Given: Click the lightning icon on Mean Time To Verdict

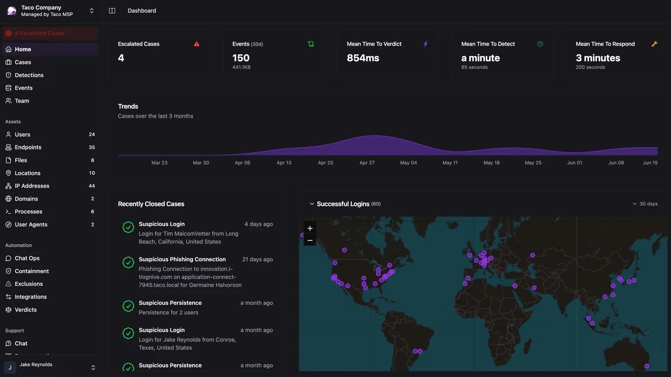Looking at the screenshot, I should pos(425,44).
